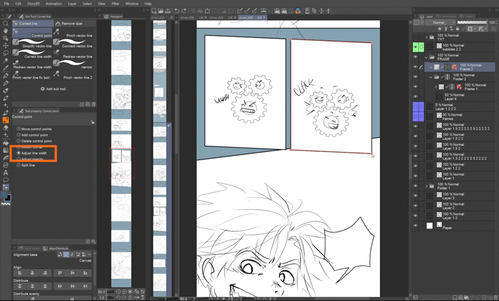The width and height of the screenshot is (499, 301).
Task: Select the Gradient tool
Action: (x=5, y=150)
